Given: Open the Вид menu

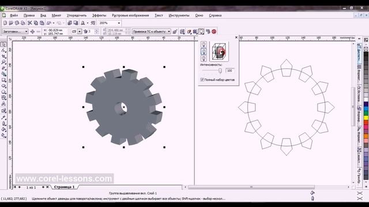Looking at the screenshot, I should 43,16.
